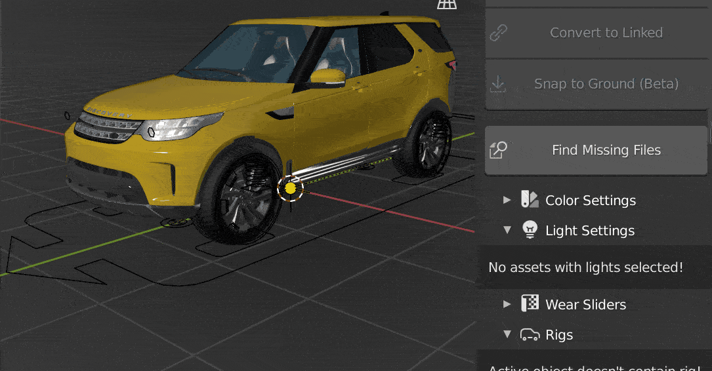Click Snap to Ground (Beta) button
712x371 pixels.
[597, 84]
